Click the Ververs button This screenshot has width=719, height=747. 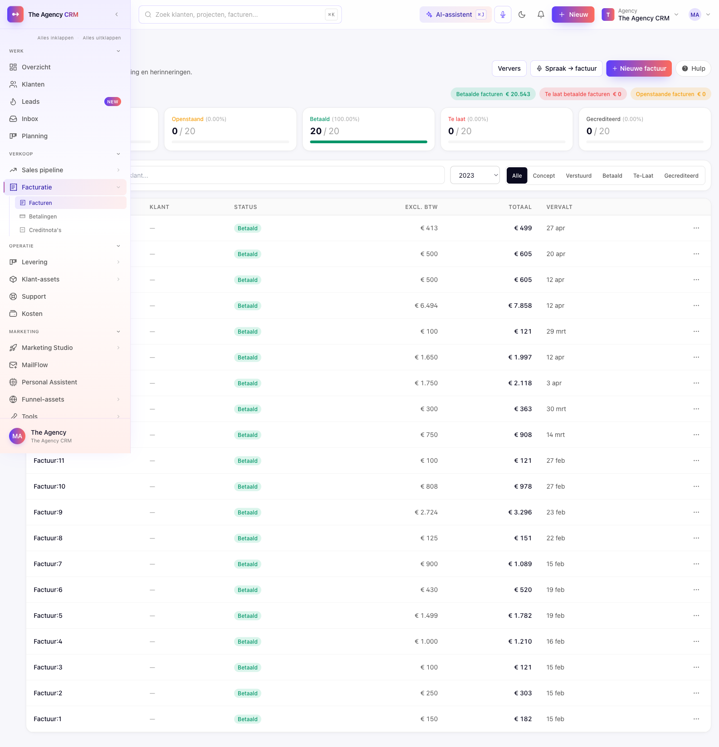(x=509, y=68)
